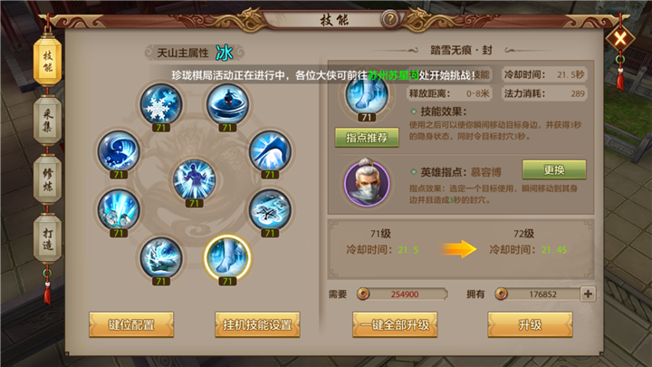Select the ice slash skill icon
Image resolution: width=652 pixels, height=367 pixels.
coord(270,151)
